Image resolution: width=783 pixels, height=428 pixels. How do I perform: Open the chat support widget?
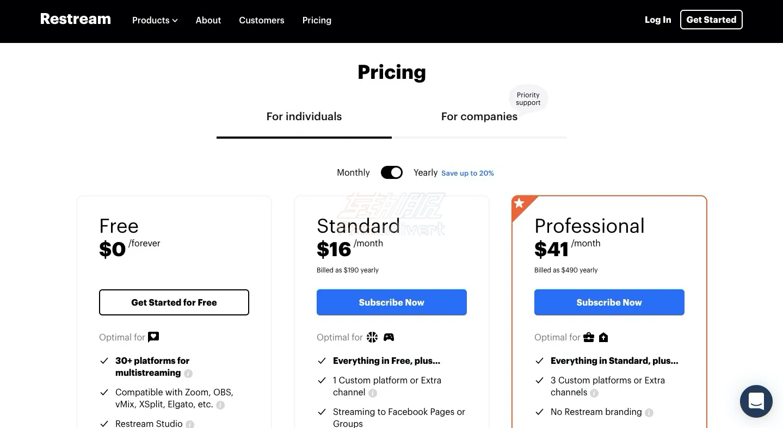(756, 401)
